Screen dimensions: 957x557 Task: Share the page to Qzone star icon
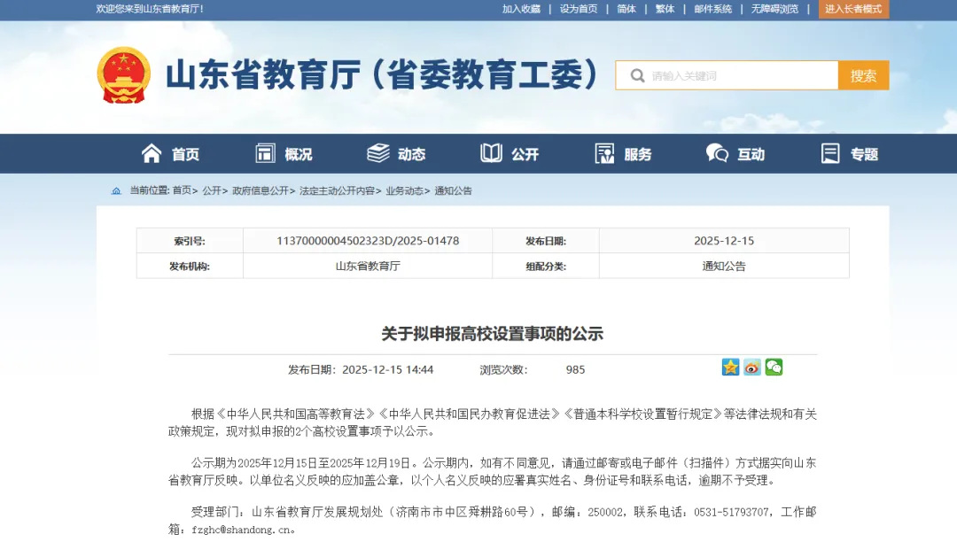730,367
